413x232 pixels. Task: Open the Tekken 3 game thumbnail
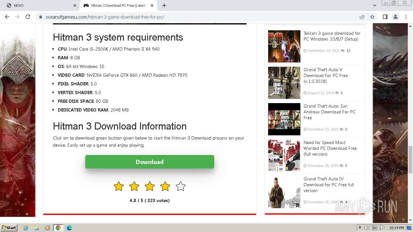click(284, 46)
